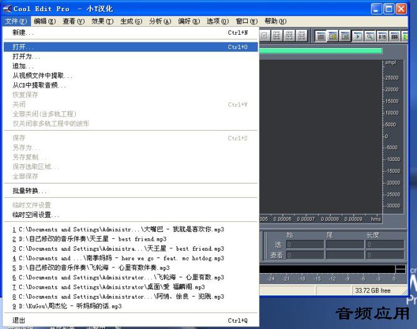Open 临时空间设置... entry
Image resolution: width=417 pixels, height=329 pixels.
click(130, 215)
